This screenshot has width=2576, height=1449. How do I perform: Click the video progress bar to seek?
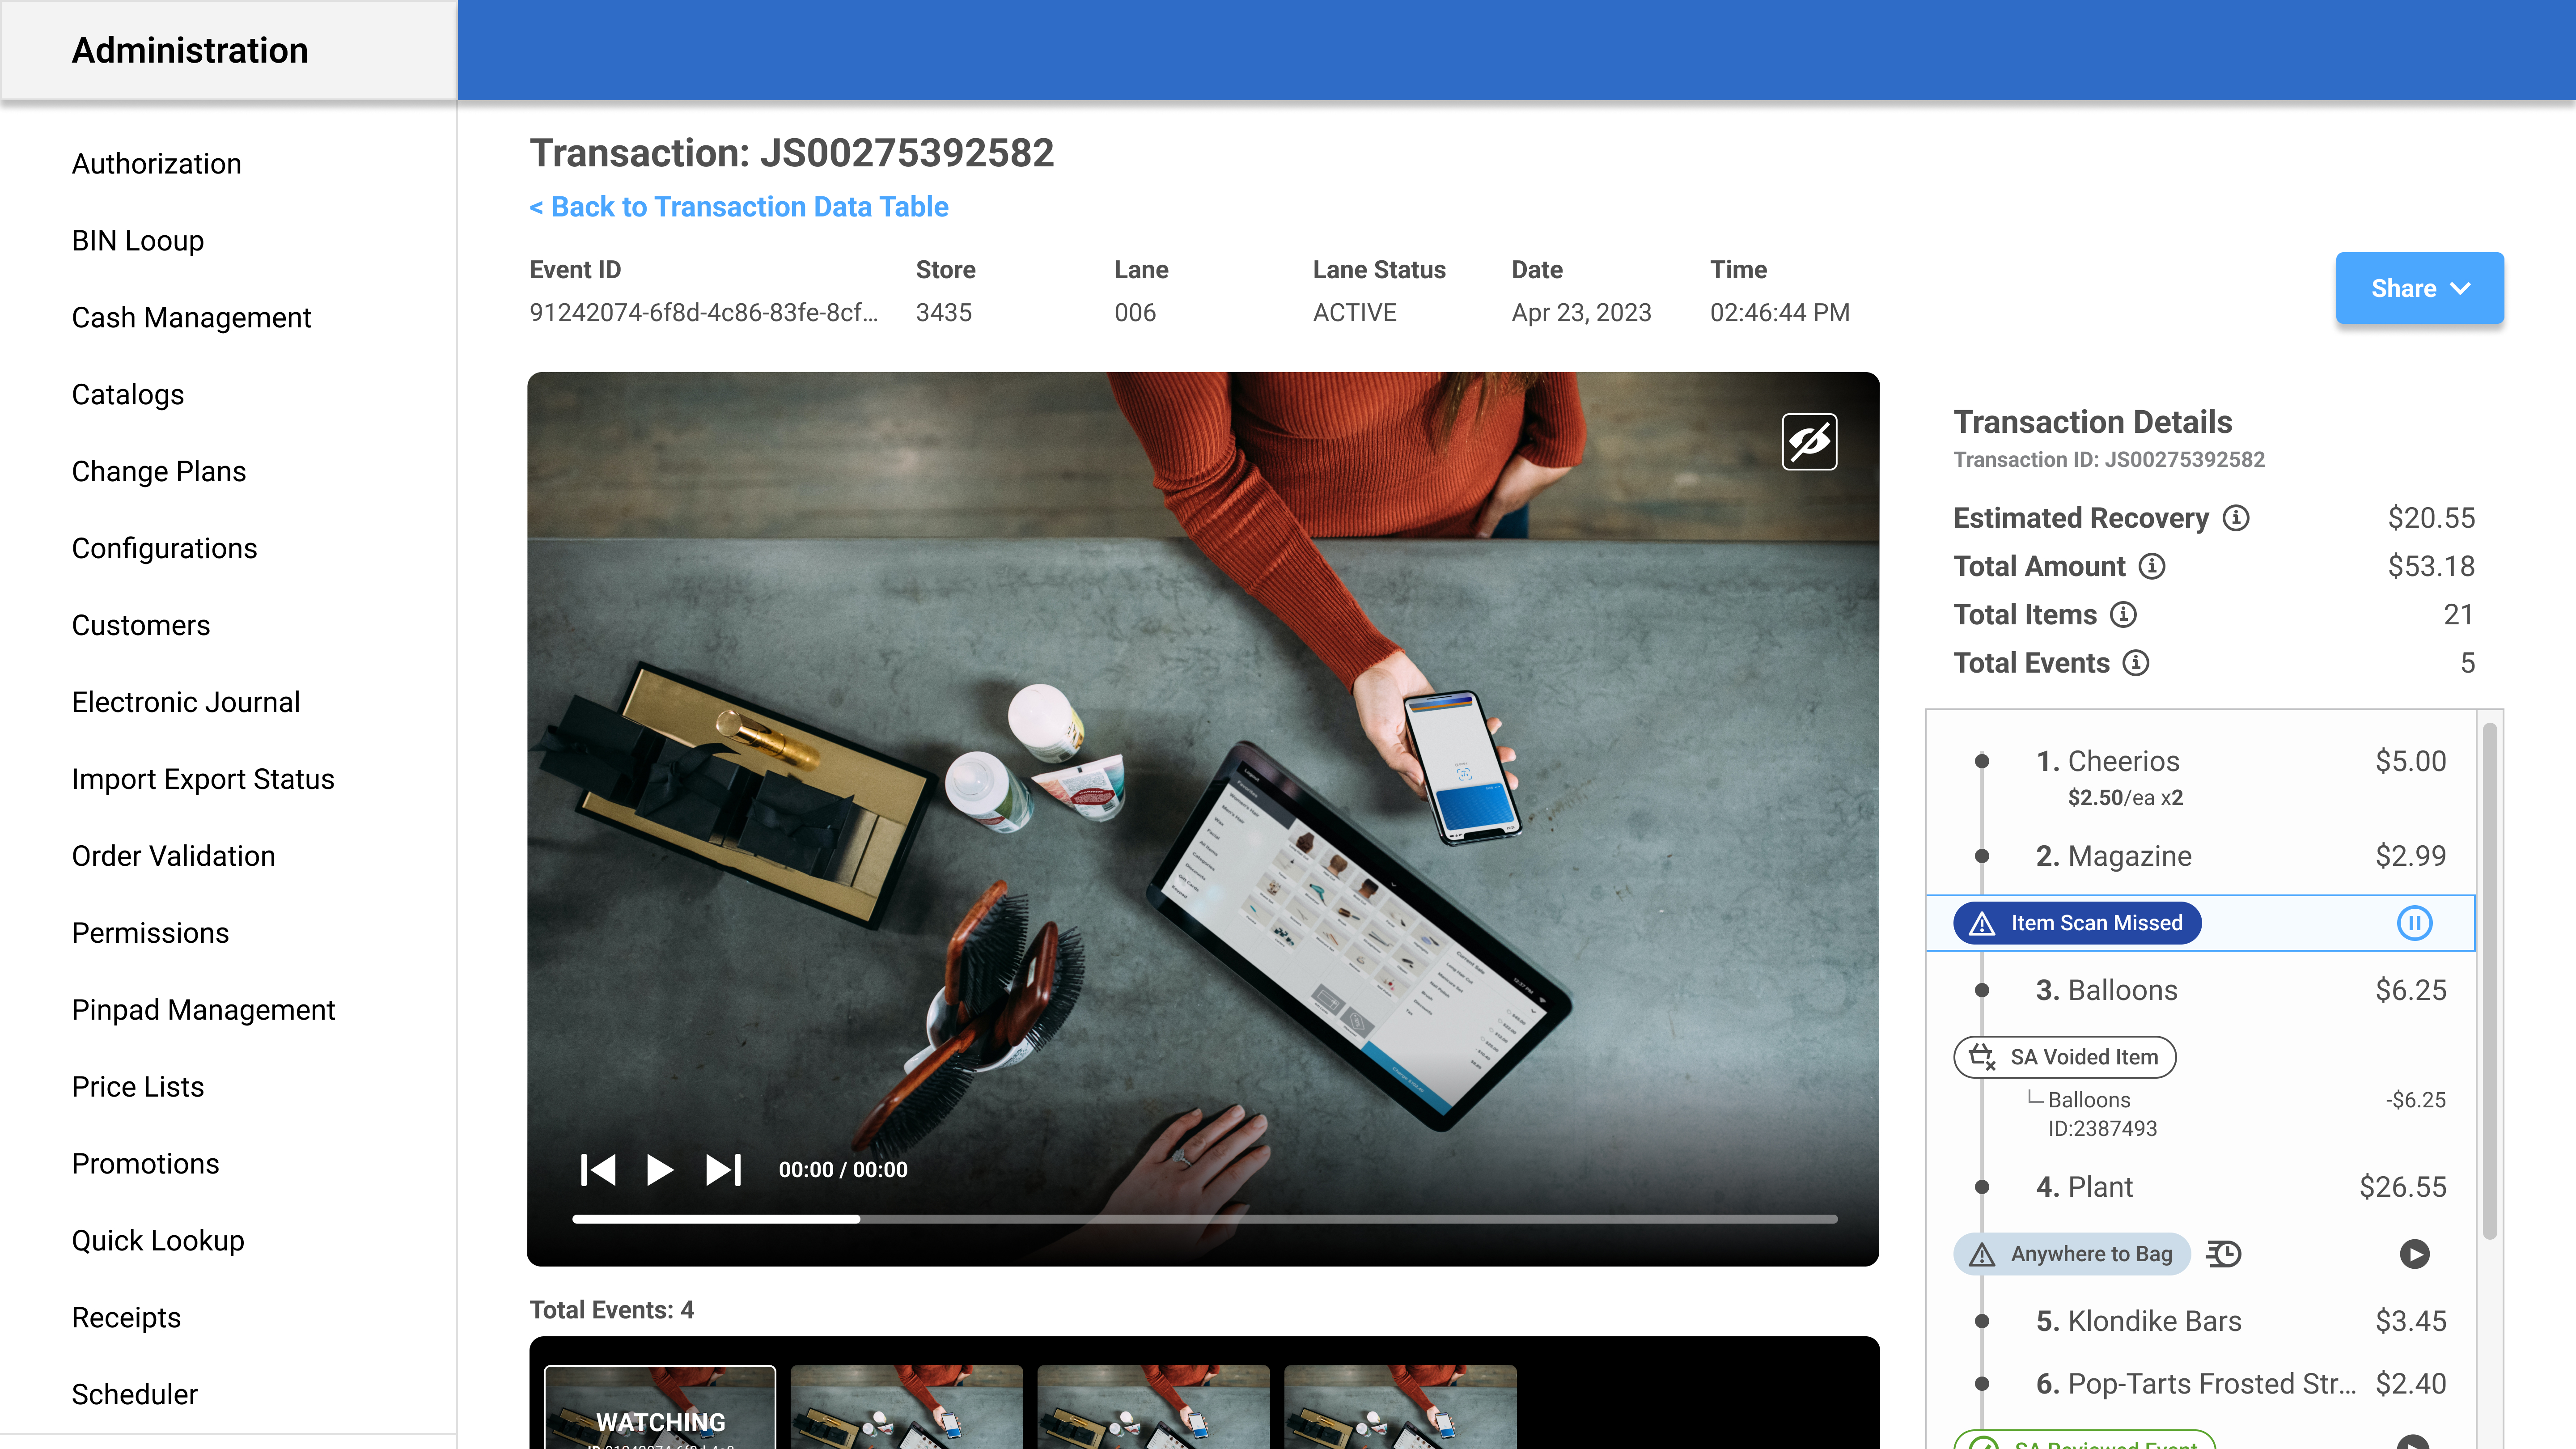1200,1219
